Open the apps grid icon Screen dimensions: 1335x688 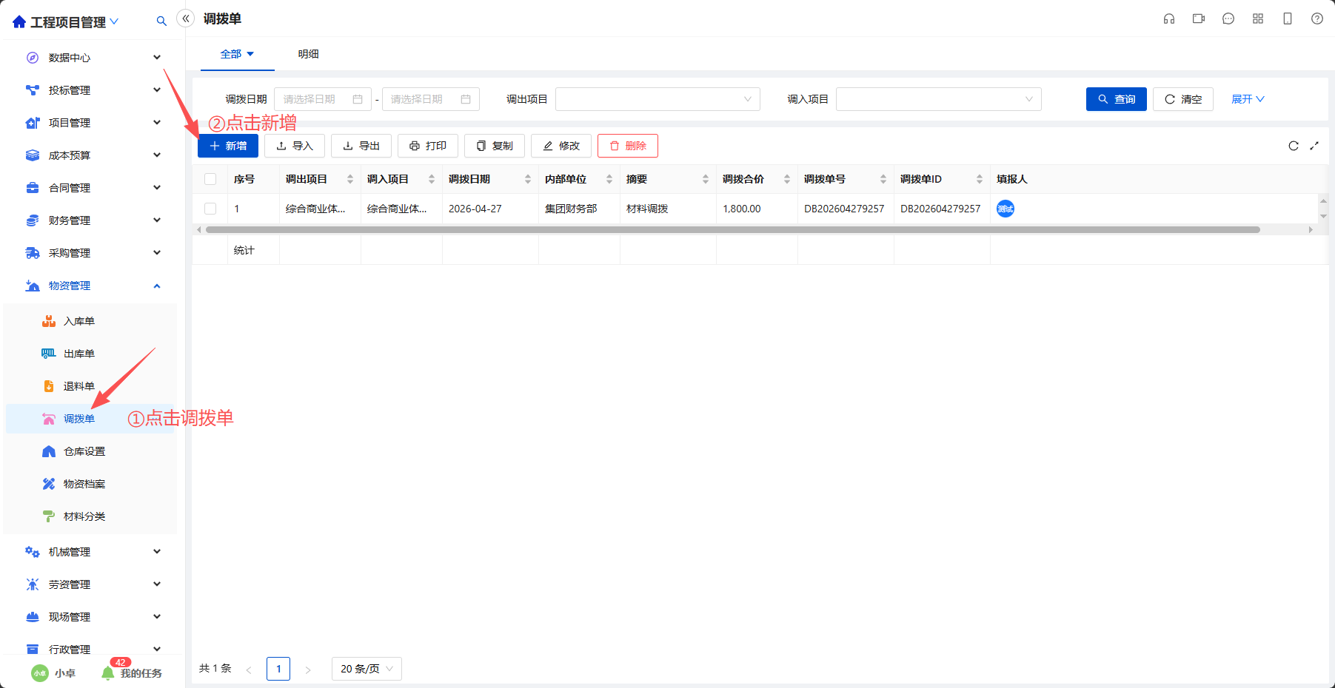1258,18
